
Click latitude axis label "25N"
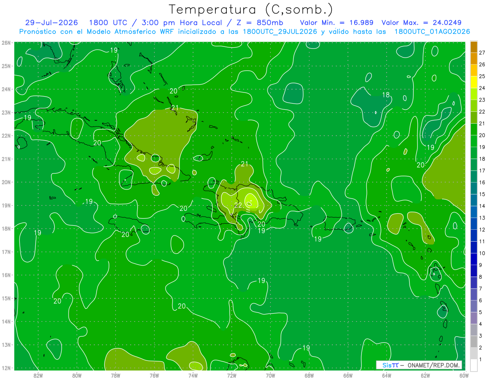coord(6,66)
